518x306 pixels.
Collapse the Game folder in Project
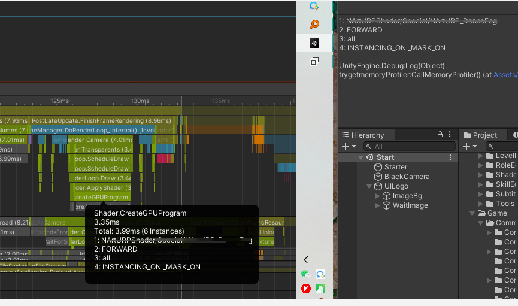point(472,213)
